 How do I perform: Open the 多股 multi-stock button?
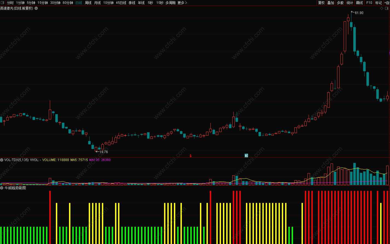point(340,3)
